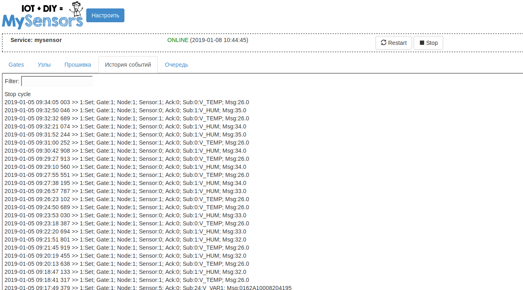
Task: Select the 09:26:23 102 log entry
Action: pyautogui.click(x=127, y=199)
